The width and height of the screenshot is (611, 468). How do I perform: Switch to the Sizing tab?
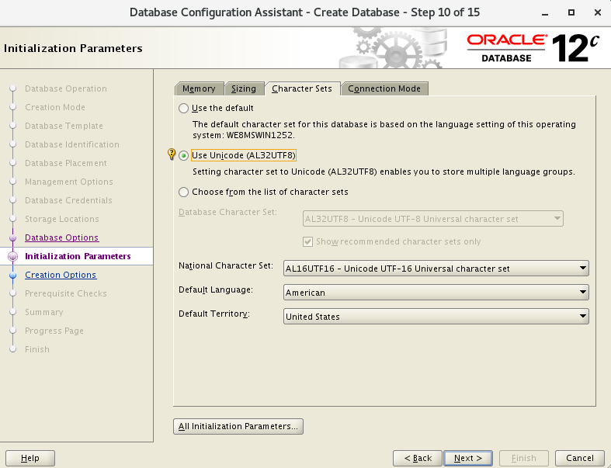(x=243, y=88)
